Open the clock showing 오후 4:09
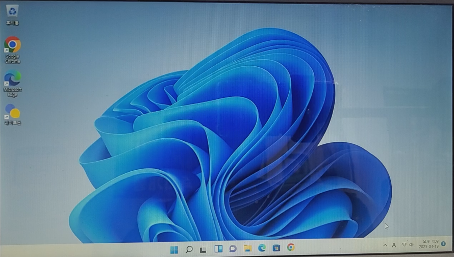Image resolution: width=454 pixels, height=257 pixels. (431, 241)
